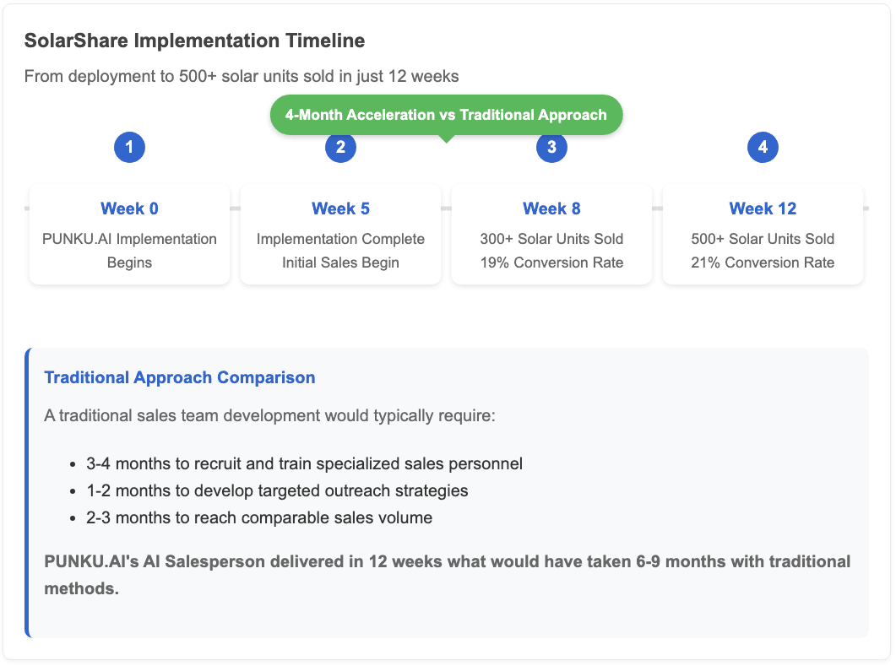The image size is (896, 666).
Task: Click timeline step marker number 4
Action: (x=763, y=148)
